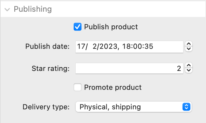This screenshot has width=206, height=123.
Task: Increase publish date with up arrow
Action: coord(189,44)
